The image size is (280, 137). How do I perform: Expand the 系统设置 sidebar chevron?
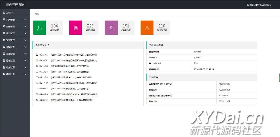coord(26,47)
